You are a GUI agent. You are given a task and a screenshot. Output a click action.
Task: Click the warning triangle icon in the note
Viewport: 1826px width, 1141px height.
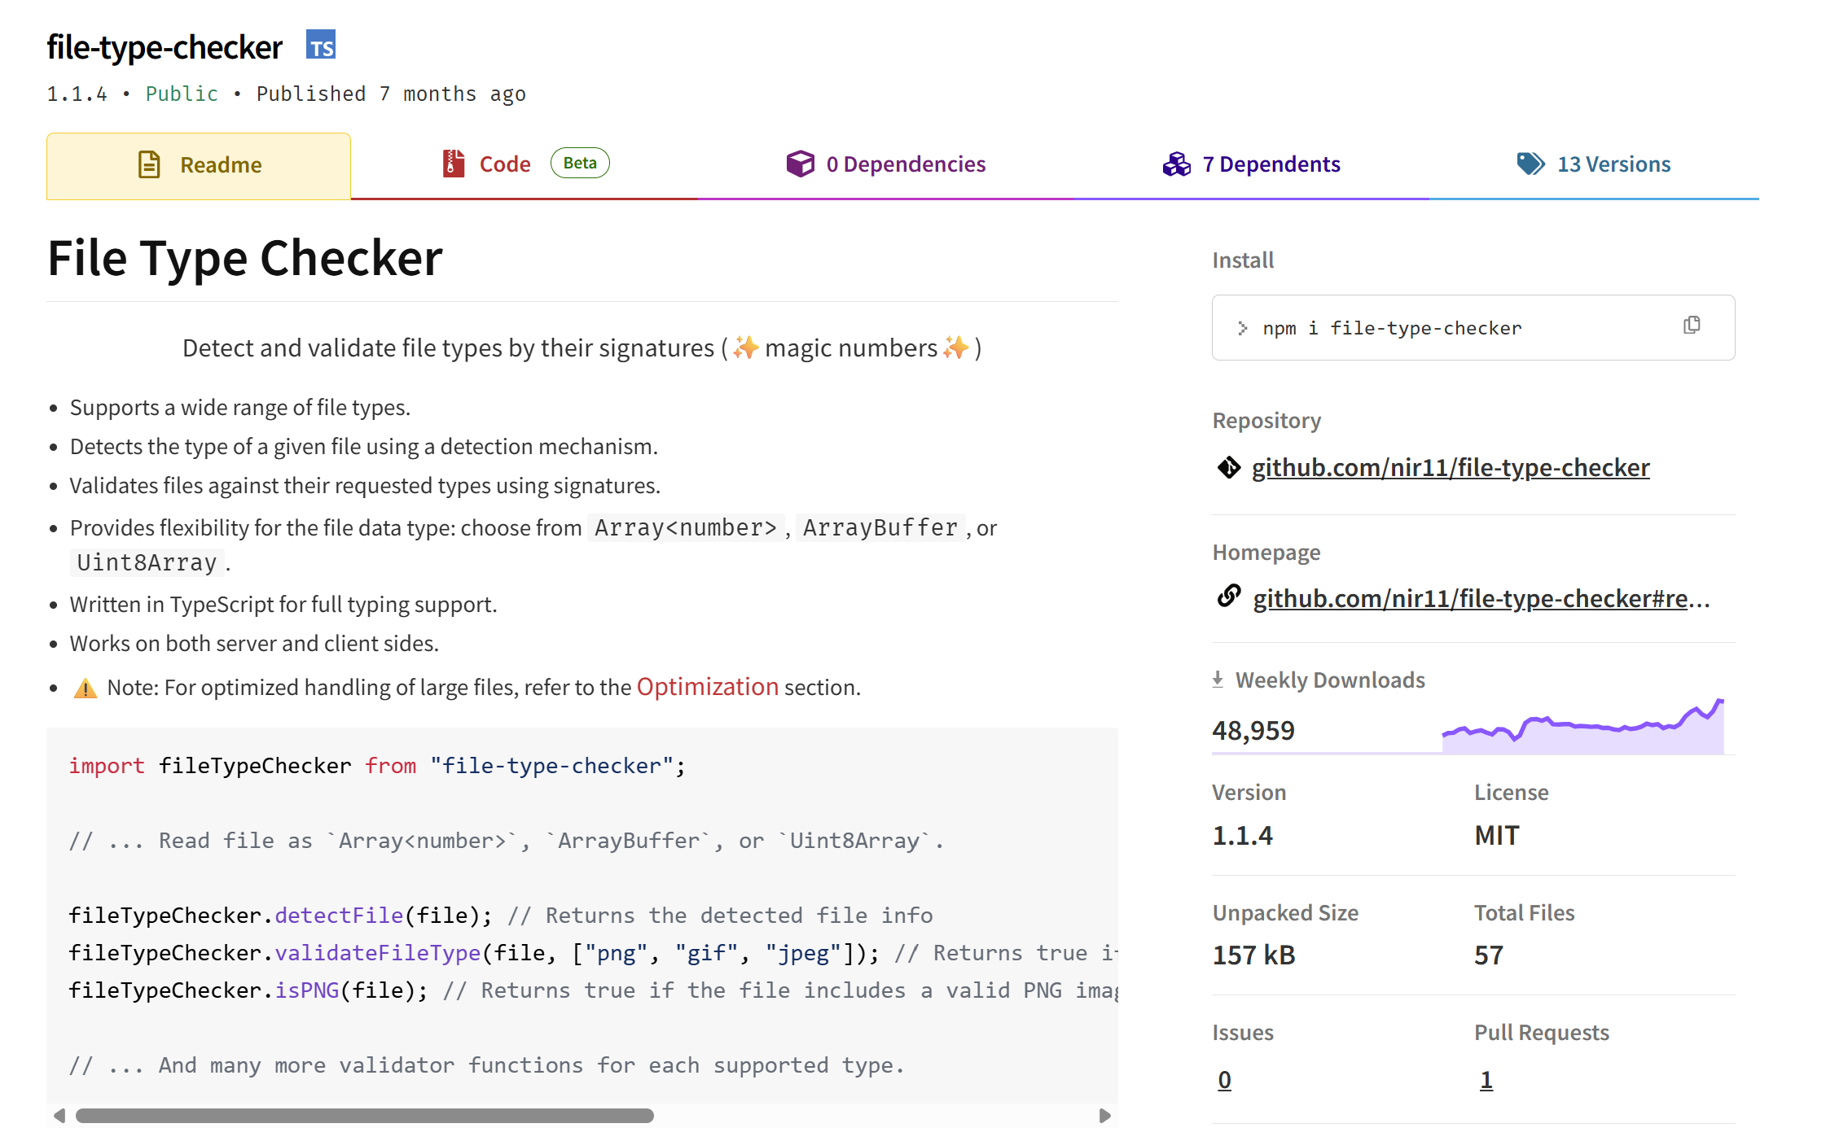[85, 688]
